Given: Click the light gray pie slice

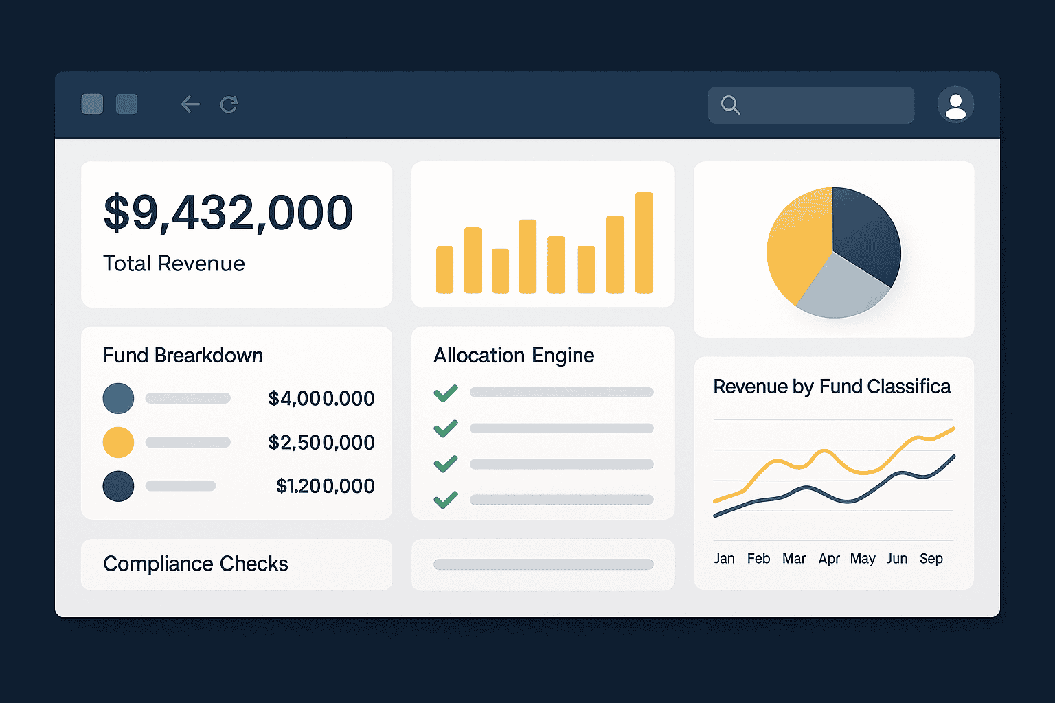Looking at the screenshot, I should [x=843, y=288].
